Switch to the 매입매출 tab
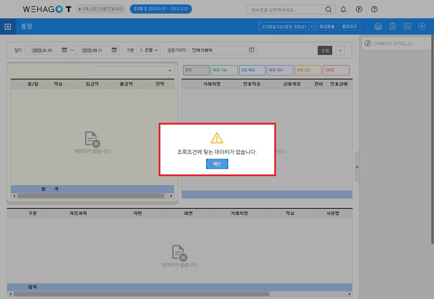The image size is (434, 299). (x=327, y=26)
